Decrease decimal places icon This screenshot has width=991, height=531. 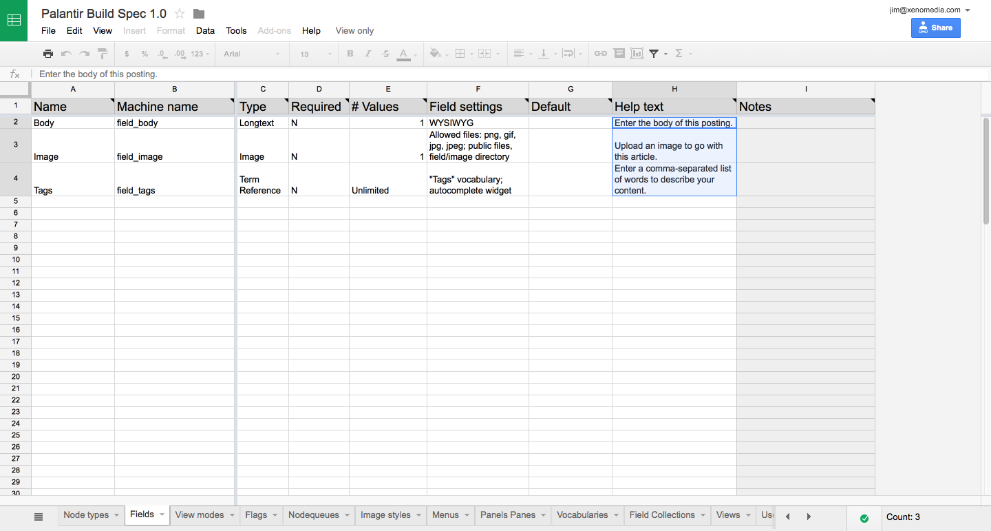pos(162,54)
